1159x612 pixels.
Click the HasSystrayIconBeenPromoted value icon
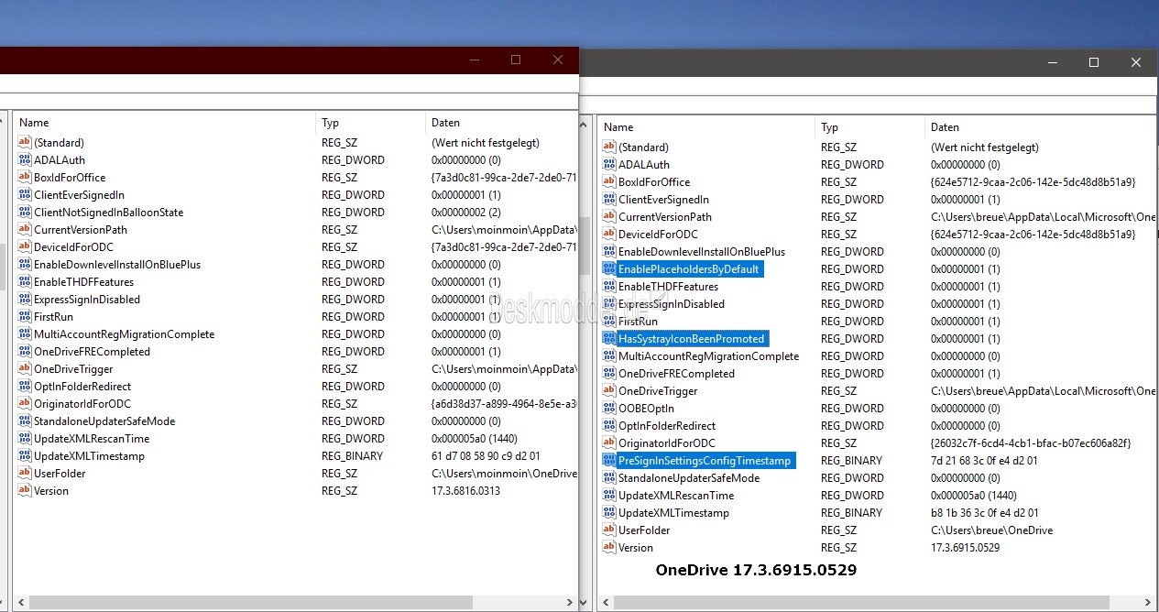pos(609,338)
